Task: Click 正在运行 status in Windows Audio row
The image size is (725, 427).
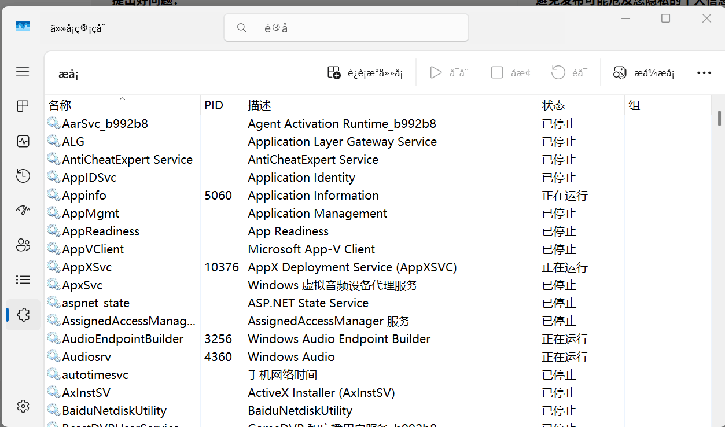Action: tap(565, 357)
